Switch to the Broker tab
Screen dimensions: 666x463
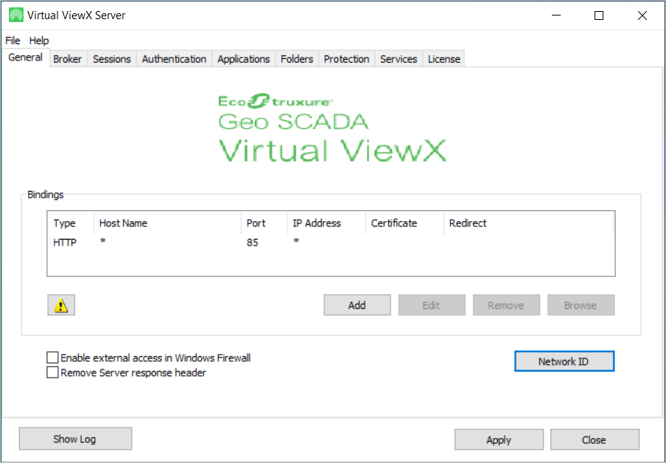click(67, 59)
